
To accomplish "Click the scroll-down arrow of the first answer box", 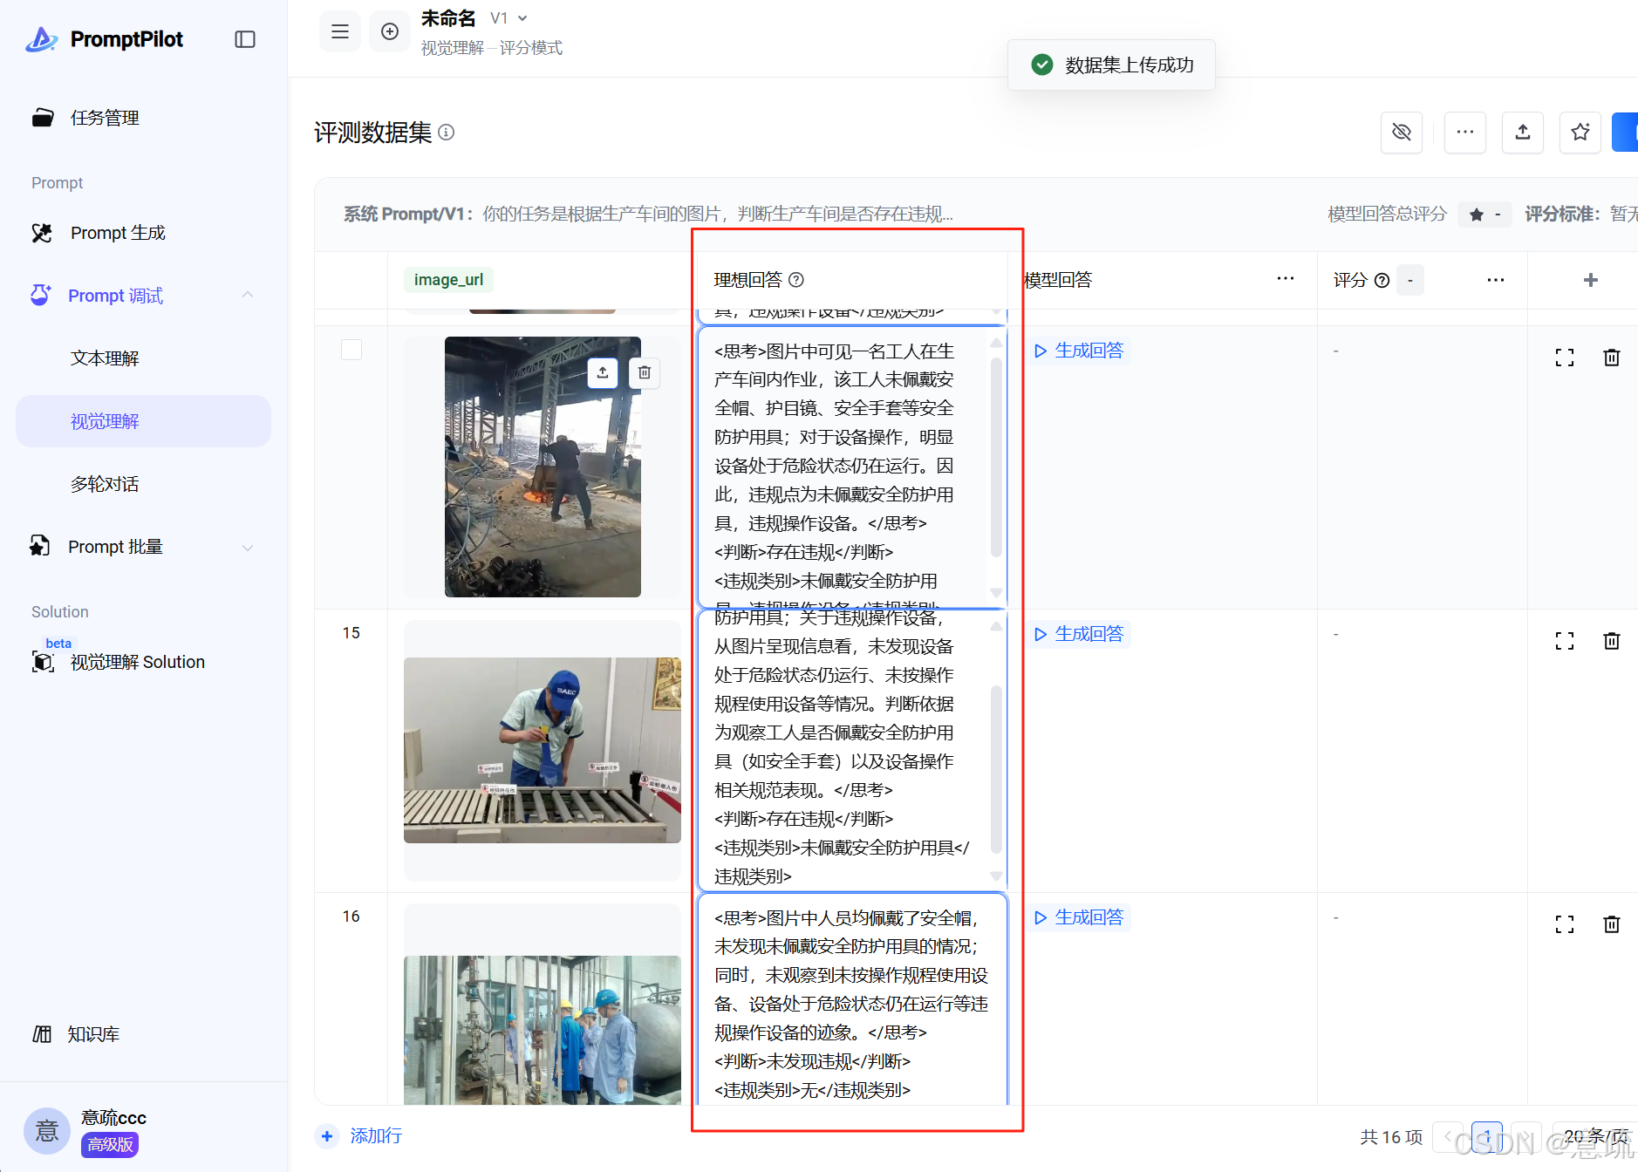I will tap(996, 593).
